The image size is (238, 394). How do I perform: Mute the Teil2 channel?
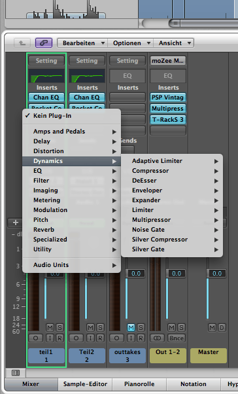coord(90,327)
